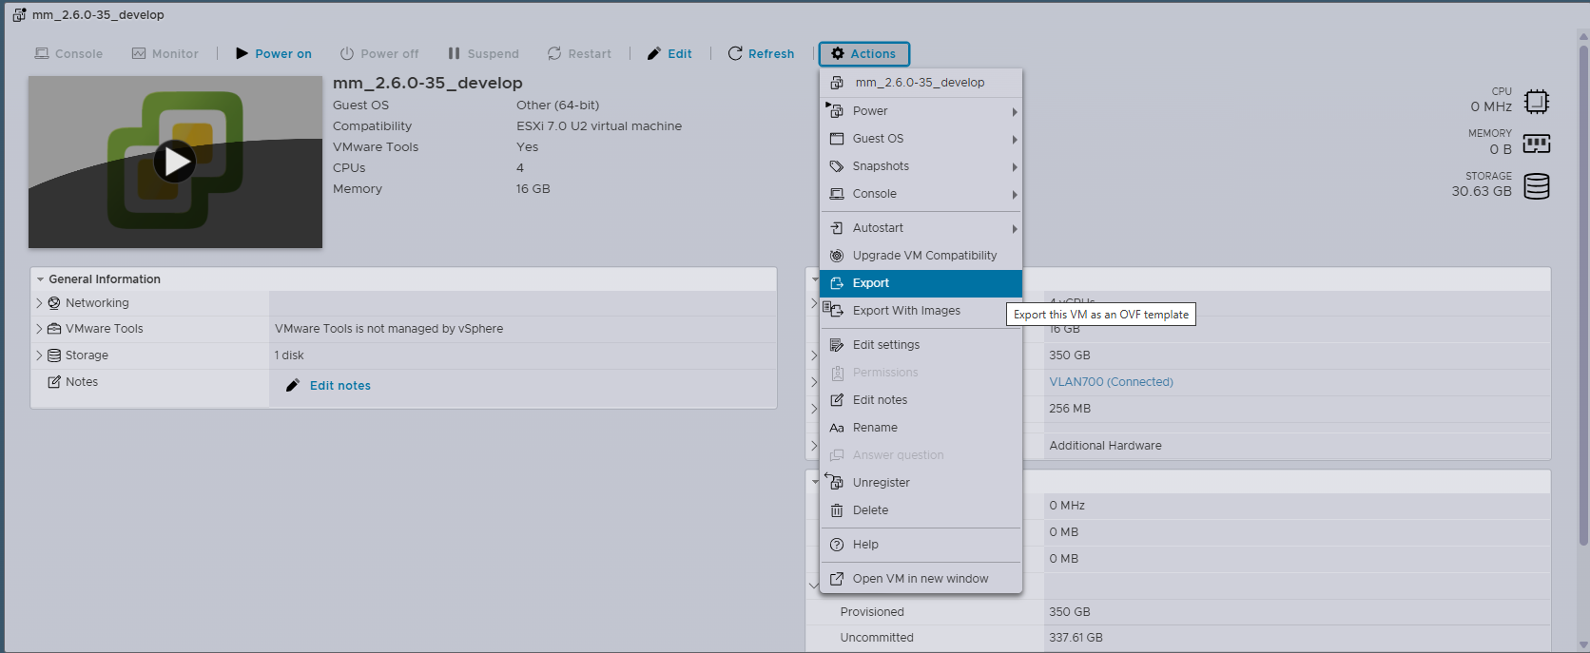Open the Power submenu
This screenshot has width=1590, height=653.
coord(921,111)
